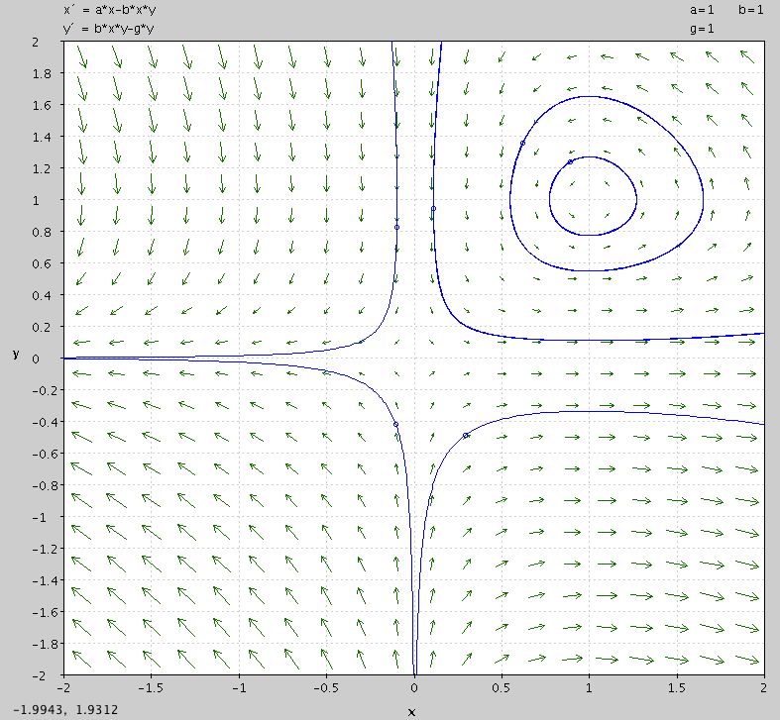Click the equation text x' = a*x-b*x*y
Image resolution: width=780 pixels, height=720 pixels.
click(x=109, y=10)
